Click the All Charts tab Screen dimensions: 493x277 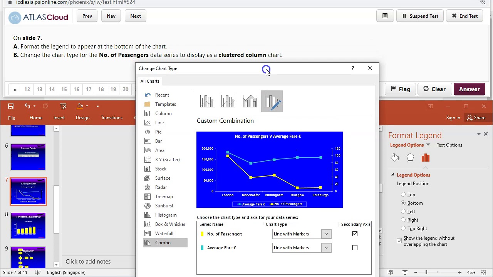point(150,81)
